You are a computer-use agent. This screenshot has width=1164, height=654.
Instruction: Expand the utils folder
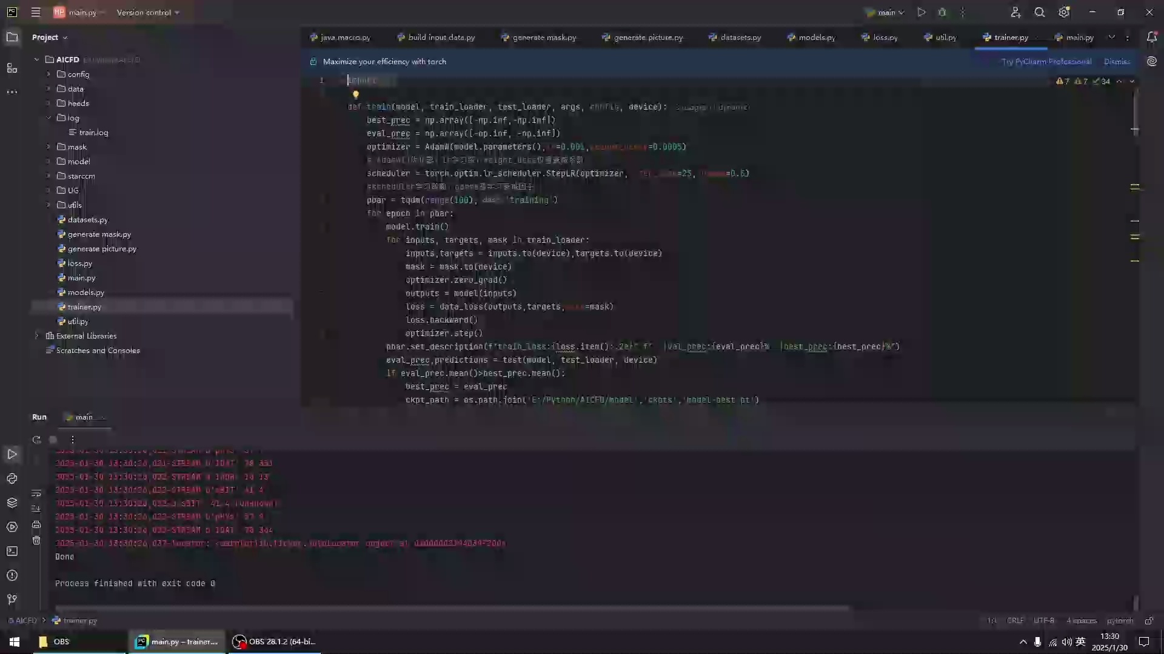[48, 205]
